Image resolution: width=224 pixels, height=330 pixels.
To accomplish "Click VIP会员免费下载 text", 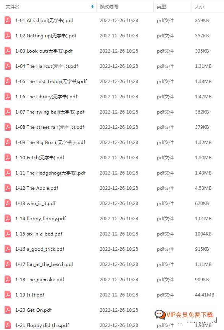I will [x=189, y=315].
